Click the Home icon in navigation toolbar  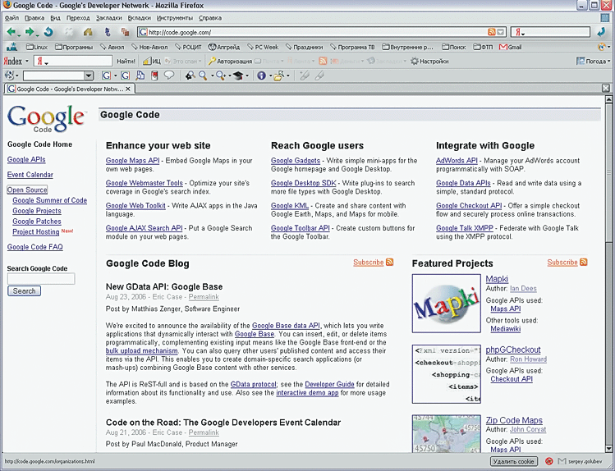click(88, 32)
